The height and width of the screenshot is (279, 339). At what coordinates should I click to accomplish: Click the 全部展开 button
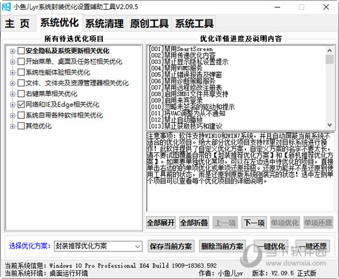pos(161,222)
